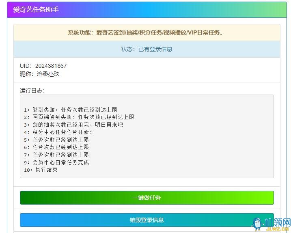The height and width of the screenshot is (233, 291).
Task: Click the 系统功能 description banner text
Action: click(x=145, y=32)
